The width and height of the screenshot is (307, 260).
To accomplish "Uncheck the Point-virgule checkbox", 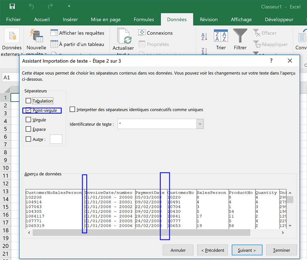I will [x=28, y=110].
